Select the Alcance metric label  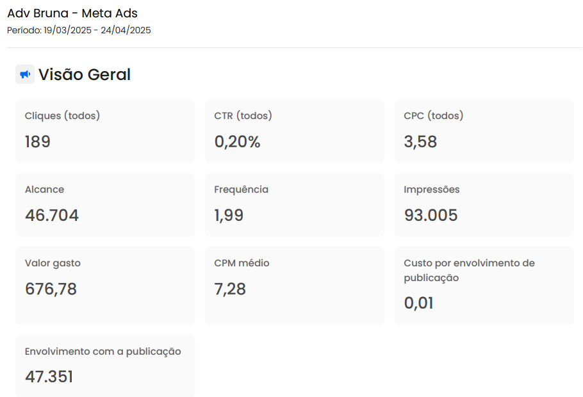[44, 190]
